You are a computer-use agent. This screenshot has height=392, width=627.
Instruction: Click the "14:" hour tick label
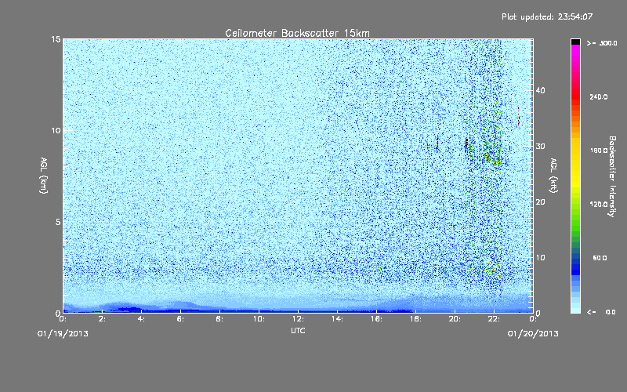[337, 319]
